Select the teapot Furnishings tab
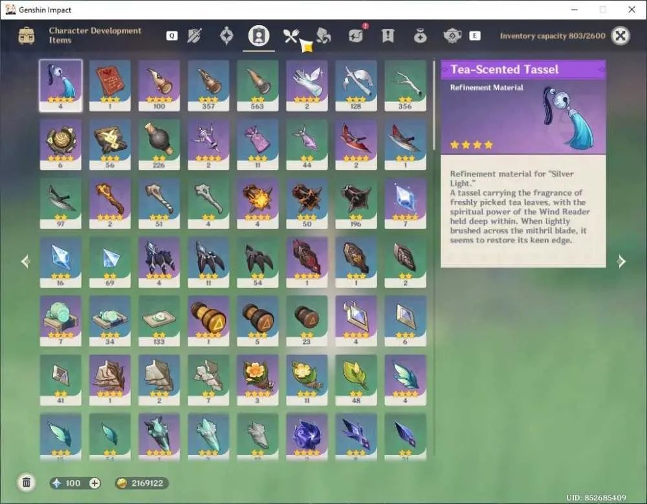647x504 pixels. point(452,36)
